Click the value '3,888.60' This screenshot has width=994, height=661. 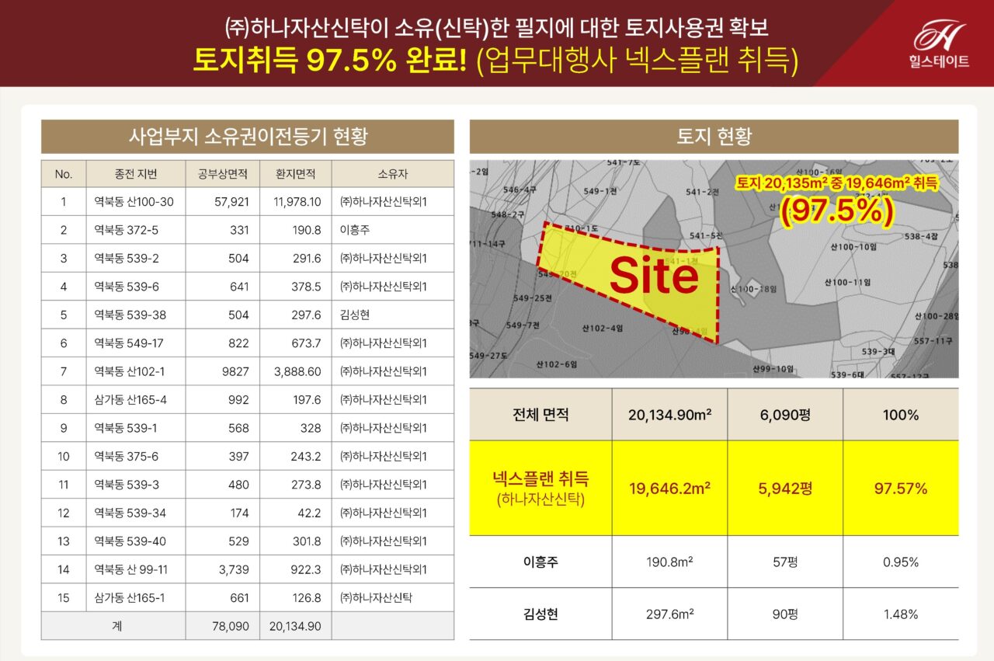298,371
